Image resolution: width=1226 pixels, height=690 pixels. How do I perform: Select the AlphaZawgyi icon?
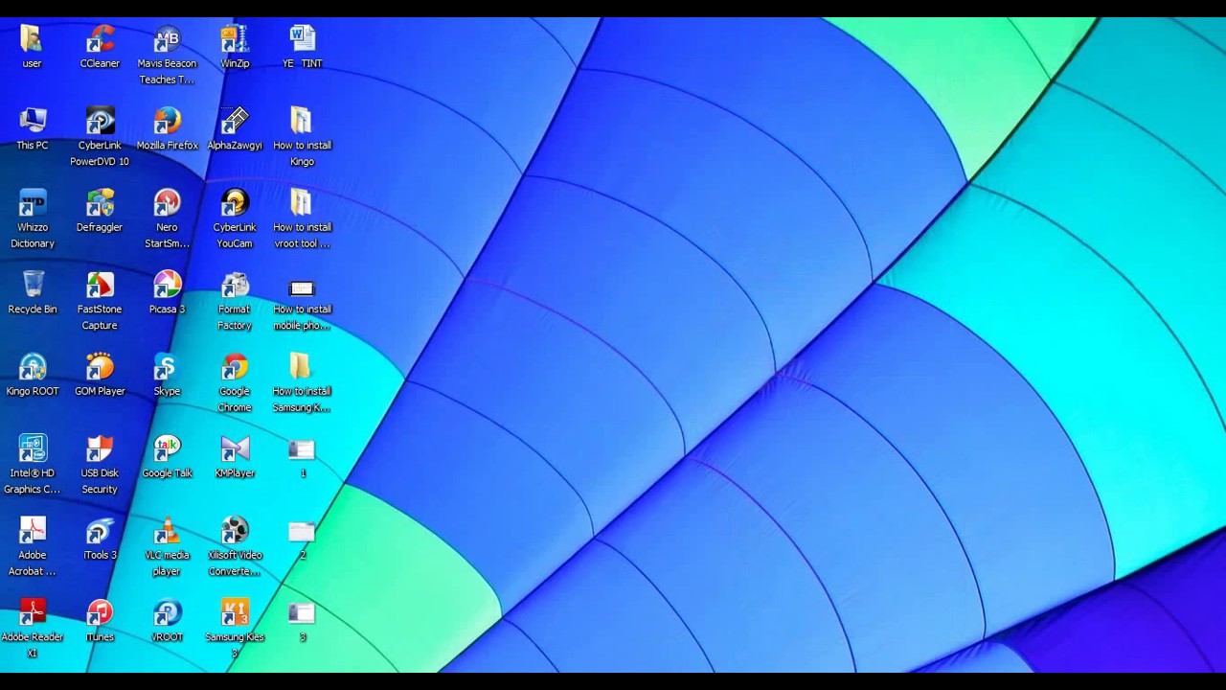(x=235, y=122)
